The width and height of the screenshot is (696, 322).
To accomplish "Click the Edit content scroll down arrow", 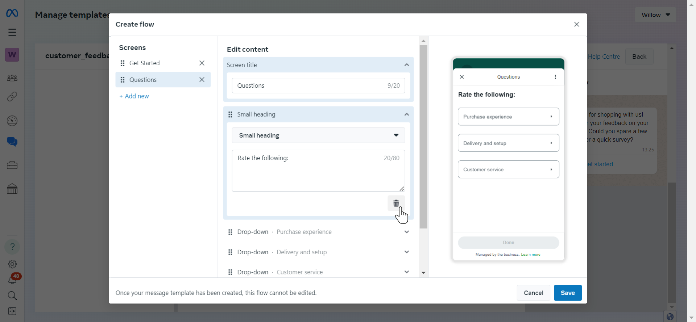I will (423, 273).
